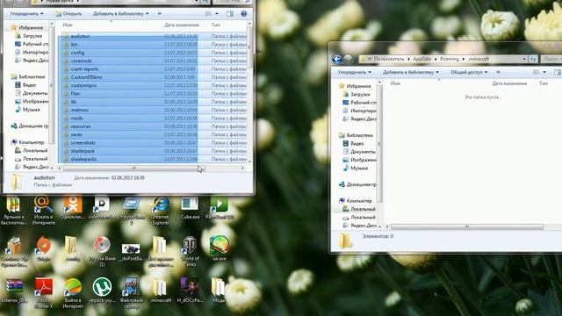Select the Origin shortcut on the desktop
This screenshot has height=316, width=562.
[x=44, y=248]
